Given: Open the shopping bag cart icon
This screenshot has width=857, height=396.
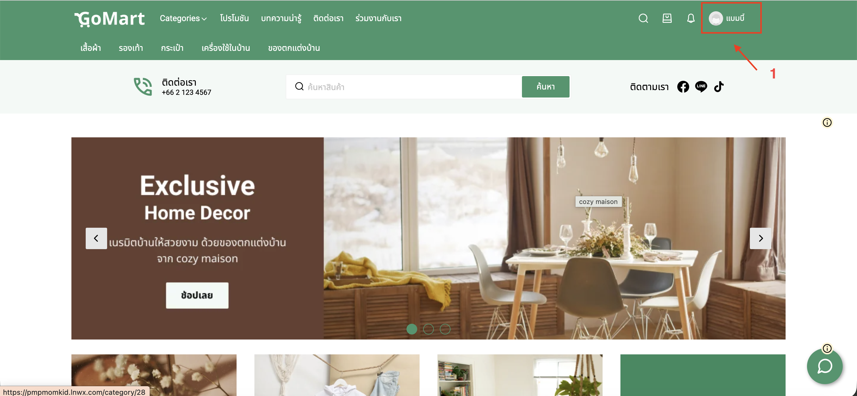Looking at the screenshot, I should click(x=667, y=18).
